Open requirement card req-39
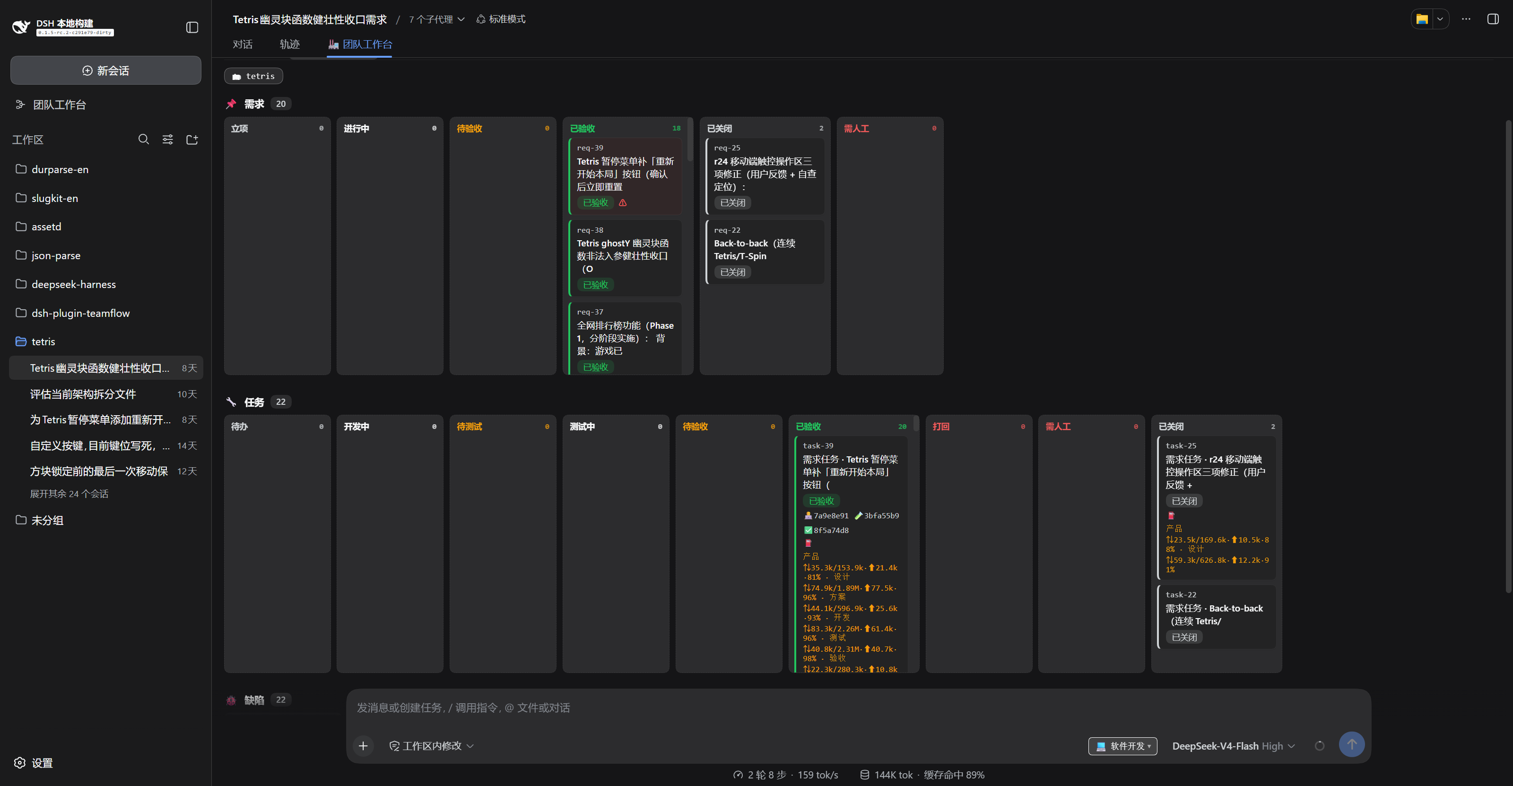Image resolution: width=1513 pixels, height=786 pixels. [625, 175]
